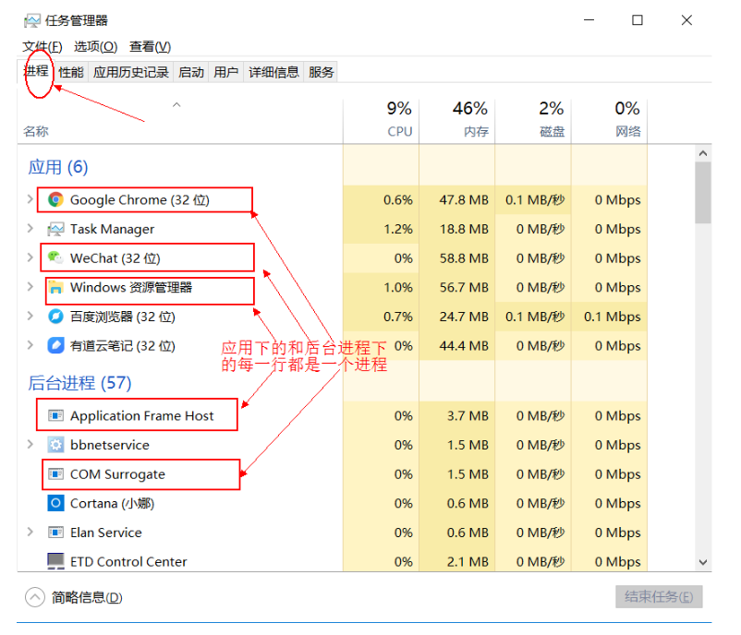Viewport: 741px width, 635px height.
Task: Click the Windows 资源管理器 folder icon
Action: click(55, 287)
